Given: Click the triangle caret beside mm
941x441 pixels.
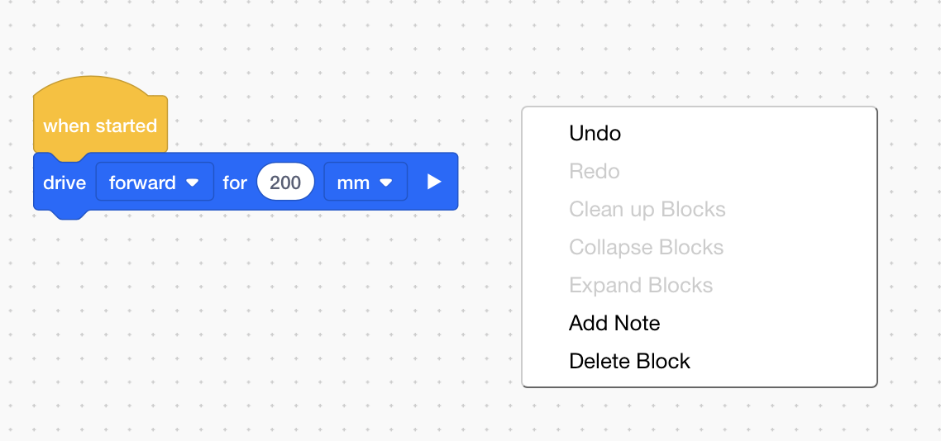Looking at the screenshot, I should [385, 183].
